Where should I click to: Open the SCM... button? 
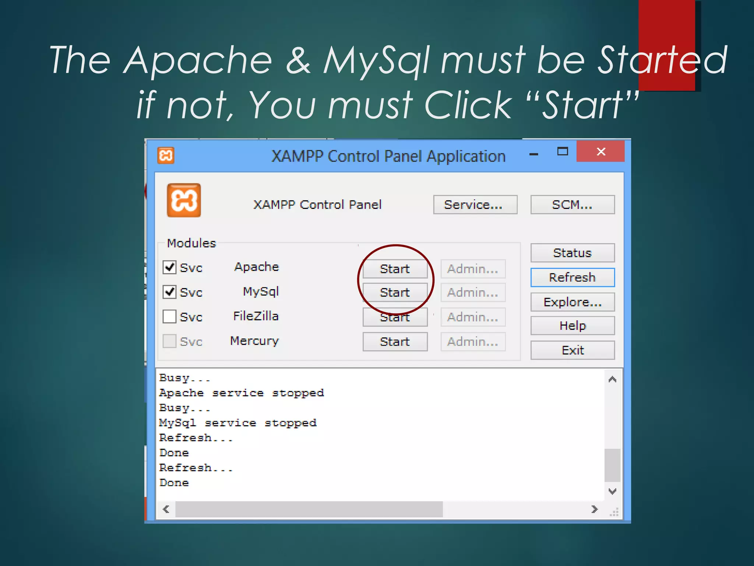[572, 205]
